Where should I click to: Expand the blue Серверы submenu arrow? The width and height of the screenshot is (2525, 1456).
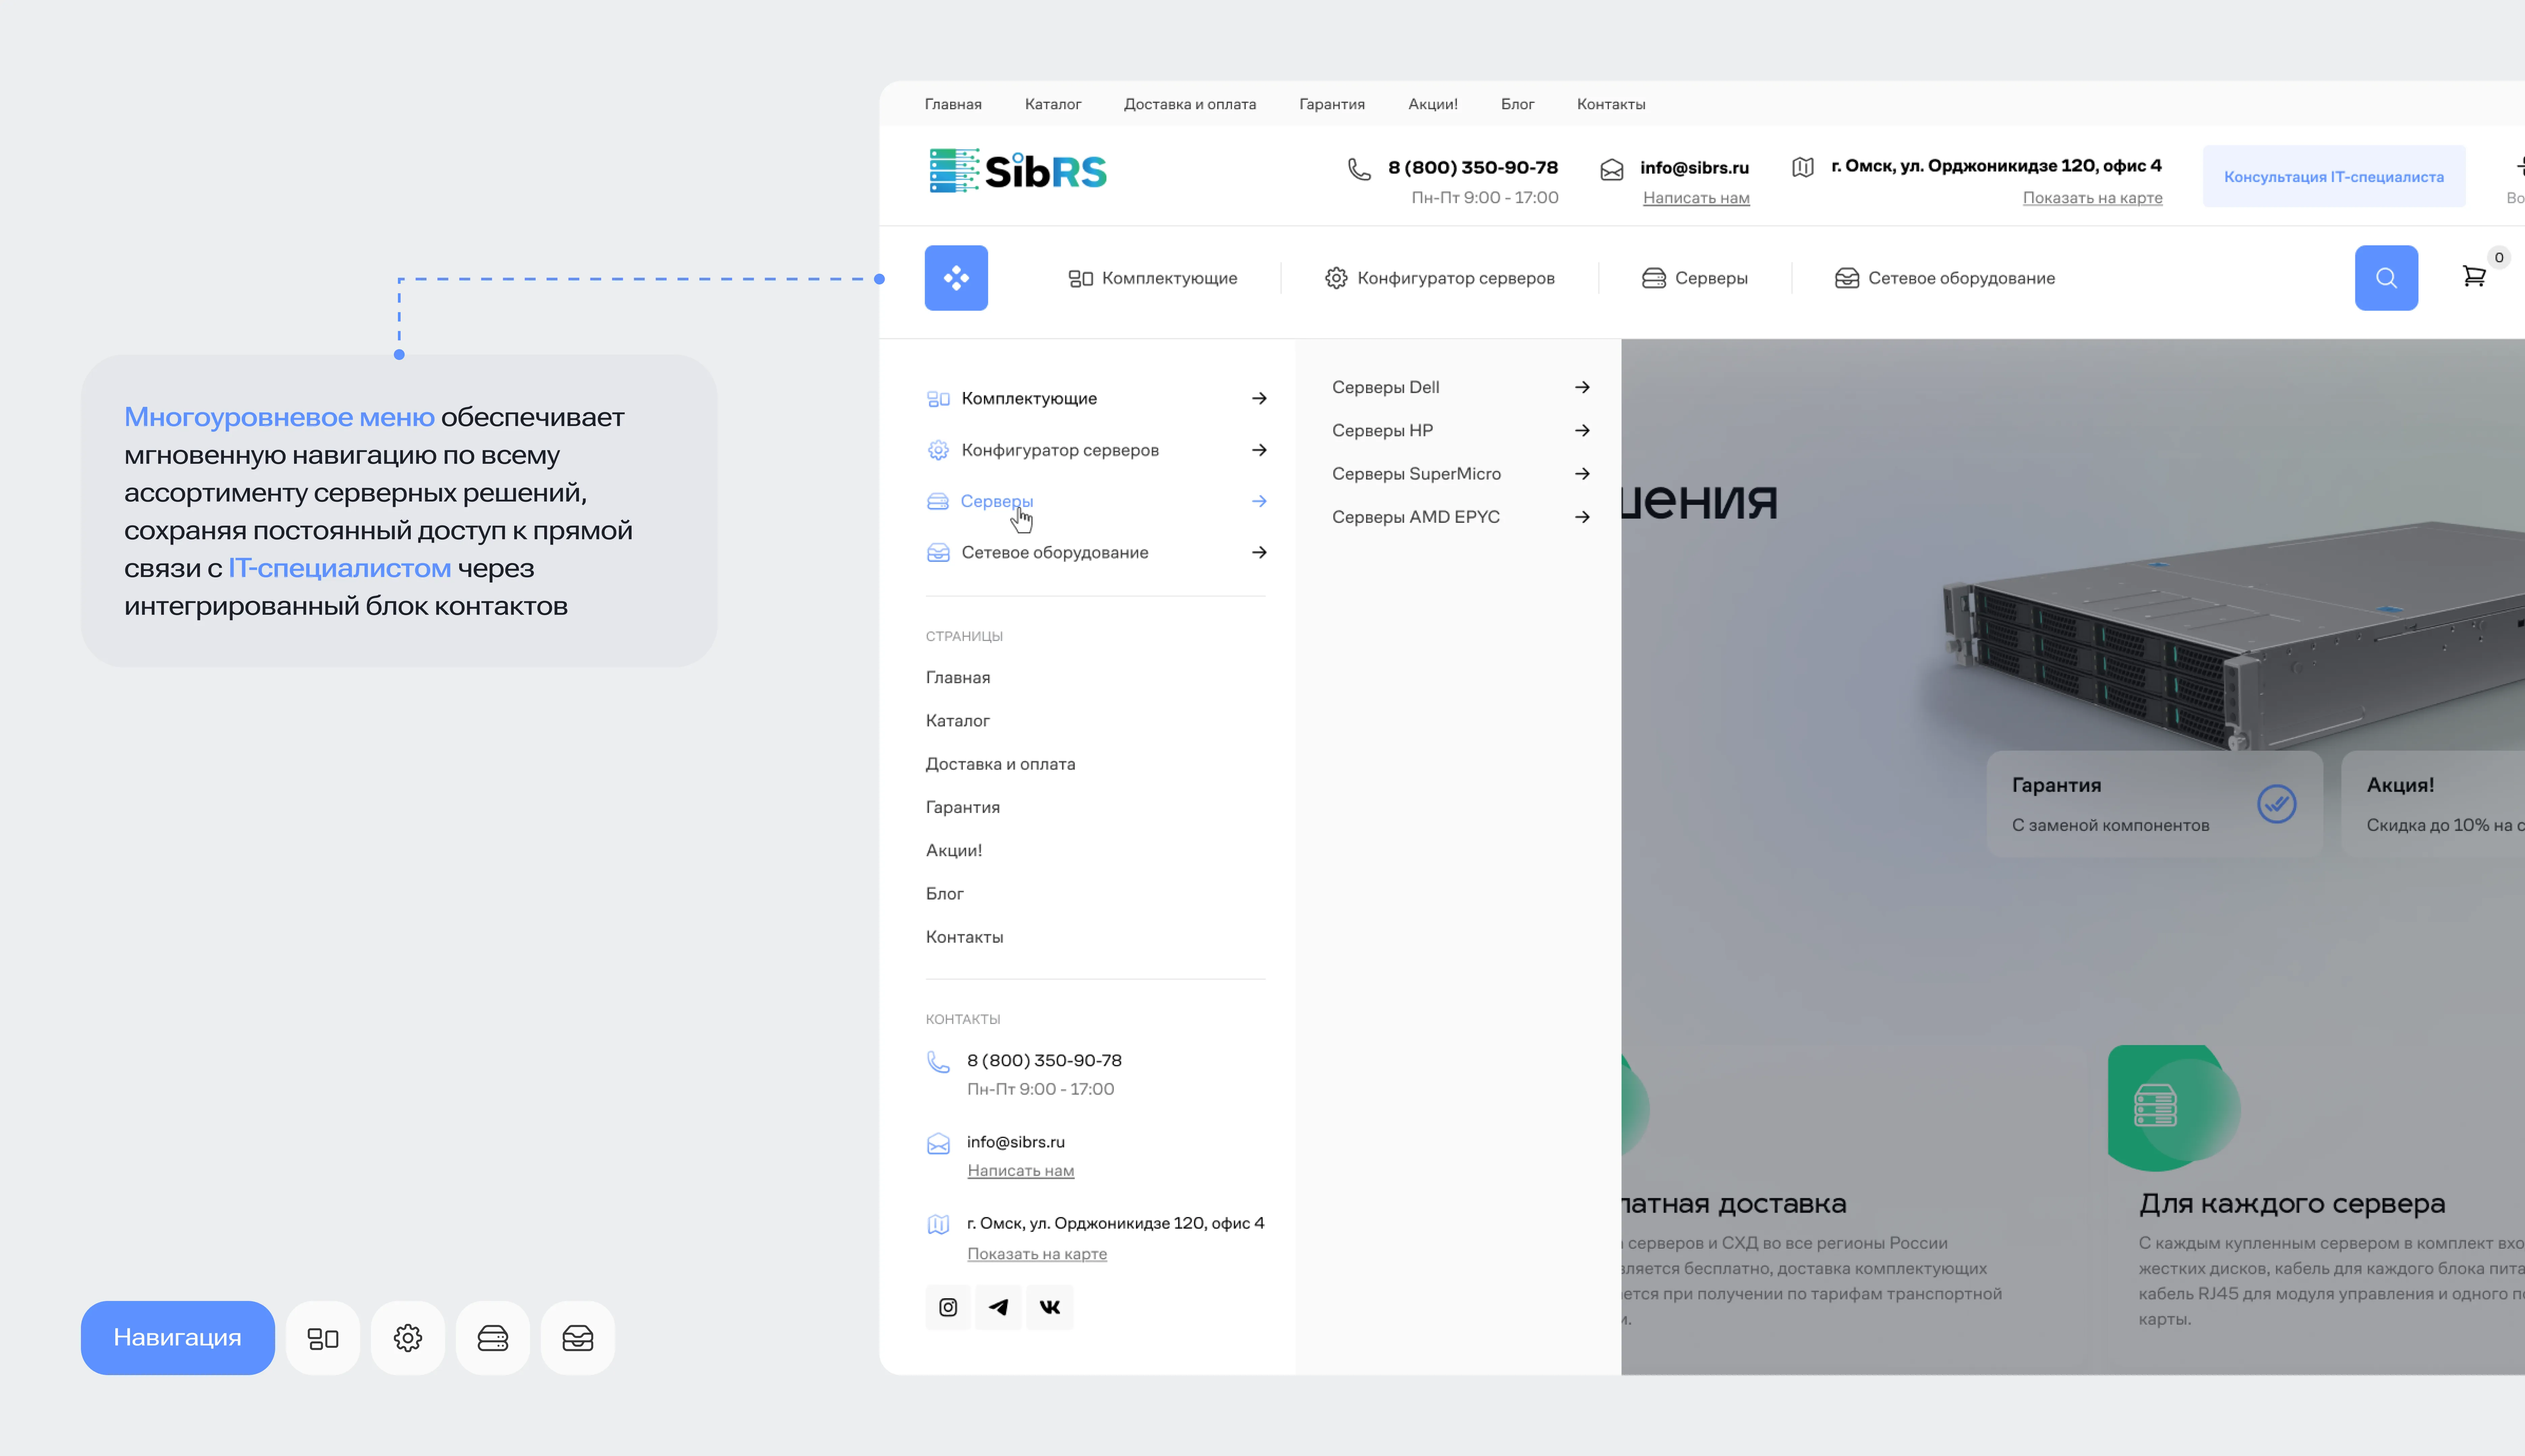[x=1259, y=501]
